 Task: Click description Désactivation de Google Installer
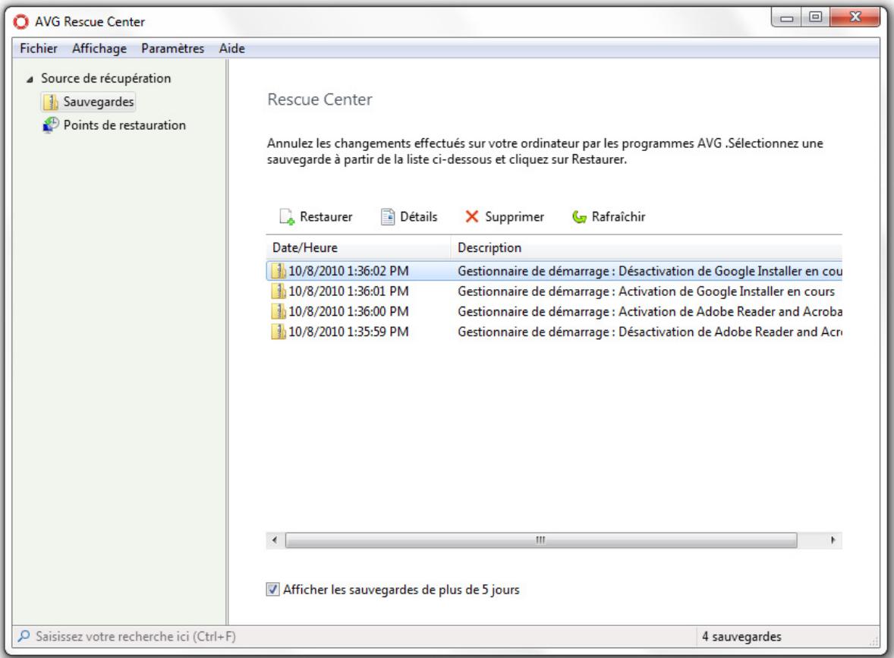(650, 271)
